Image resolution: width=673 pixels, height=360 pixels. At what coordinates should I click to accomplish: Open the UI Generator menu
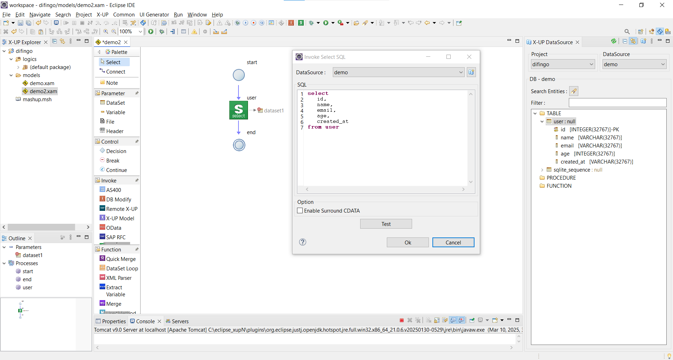tap(154, 15)
